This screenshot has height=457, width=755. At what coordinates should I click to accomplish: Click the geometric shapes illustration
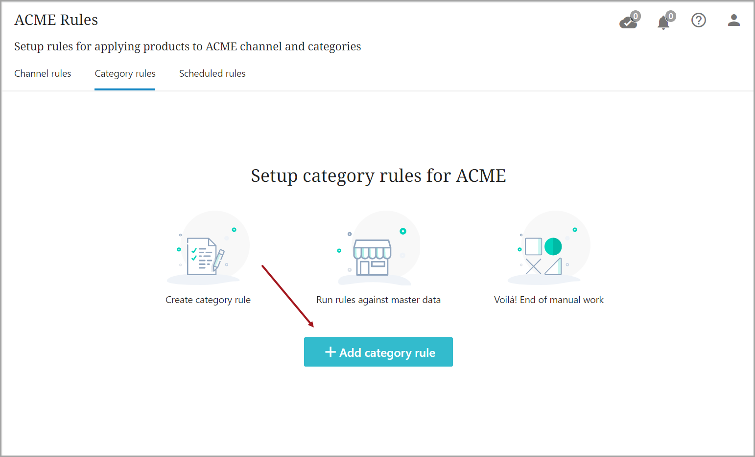(x=544, y=256)
